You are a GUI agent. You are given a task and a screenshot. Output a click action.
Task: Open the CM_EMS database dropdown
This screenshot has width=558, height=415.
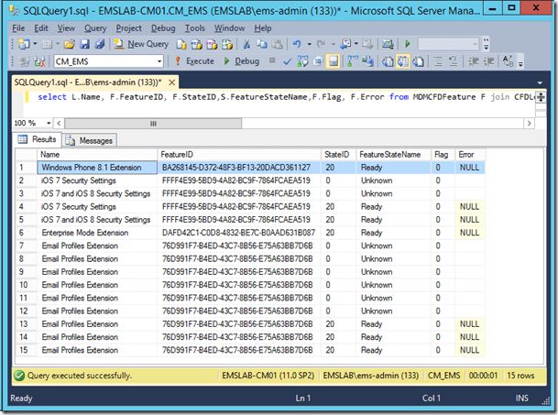158,61
